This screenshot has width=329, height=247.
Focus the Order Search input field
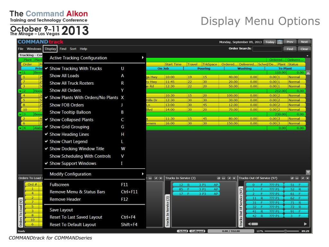point(267,49)
